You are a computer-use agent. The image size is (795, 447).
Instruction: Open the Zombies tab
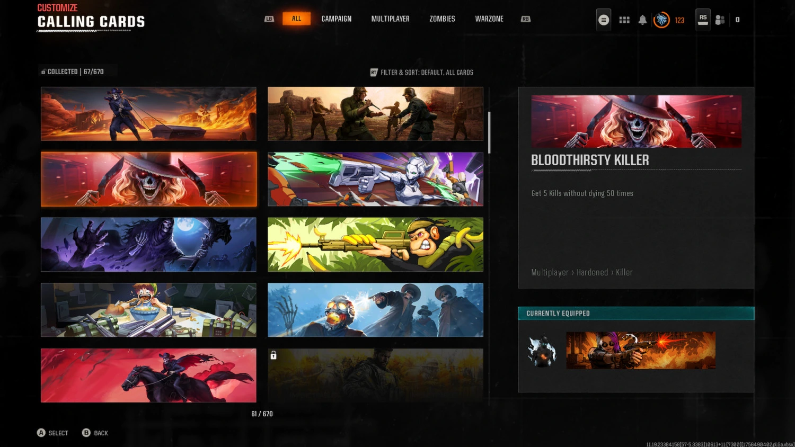pos(442,19)
